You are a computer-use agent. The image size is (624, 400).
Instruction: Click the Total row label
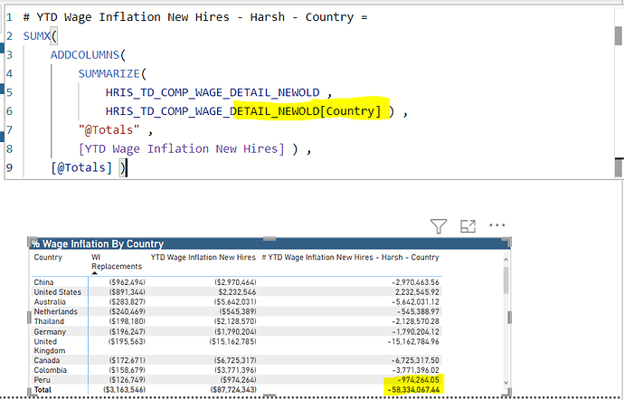[x=43, y=390]
